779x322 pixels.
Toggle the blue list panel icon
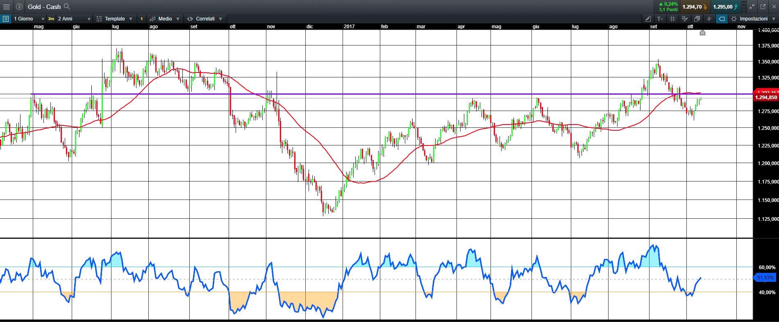pyautogui.click(x=5, y=19)
